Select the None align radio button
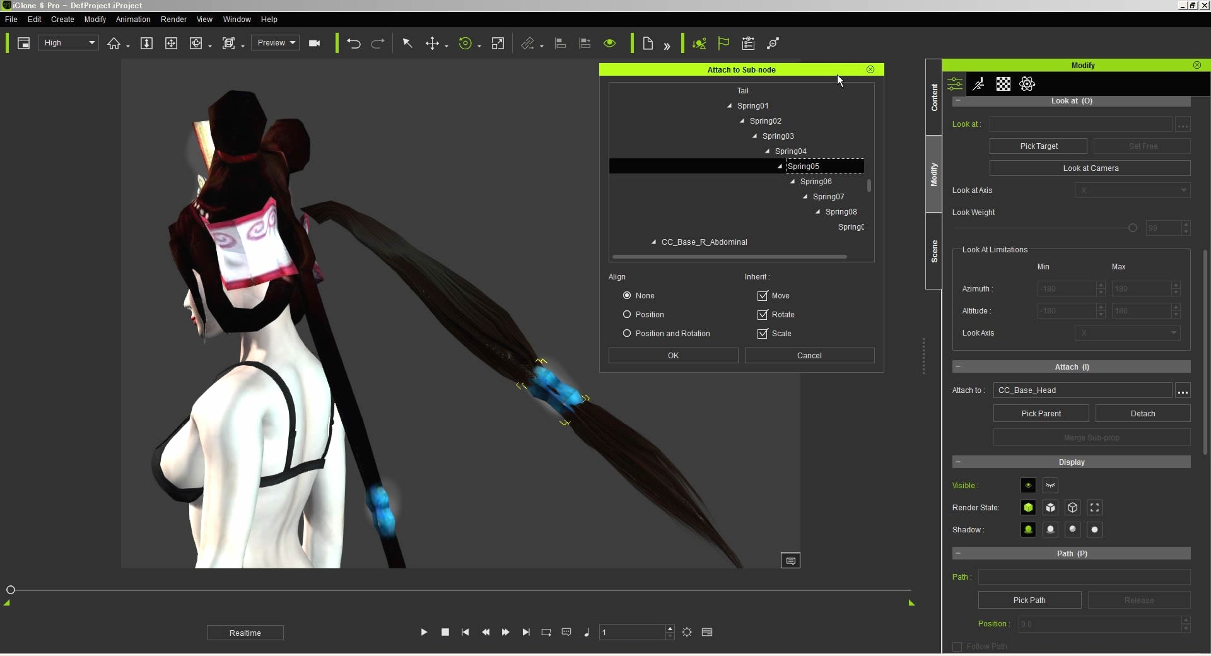This screenshot has width=1211, height=656. click(x=627, y=295)
